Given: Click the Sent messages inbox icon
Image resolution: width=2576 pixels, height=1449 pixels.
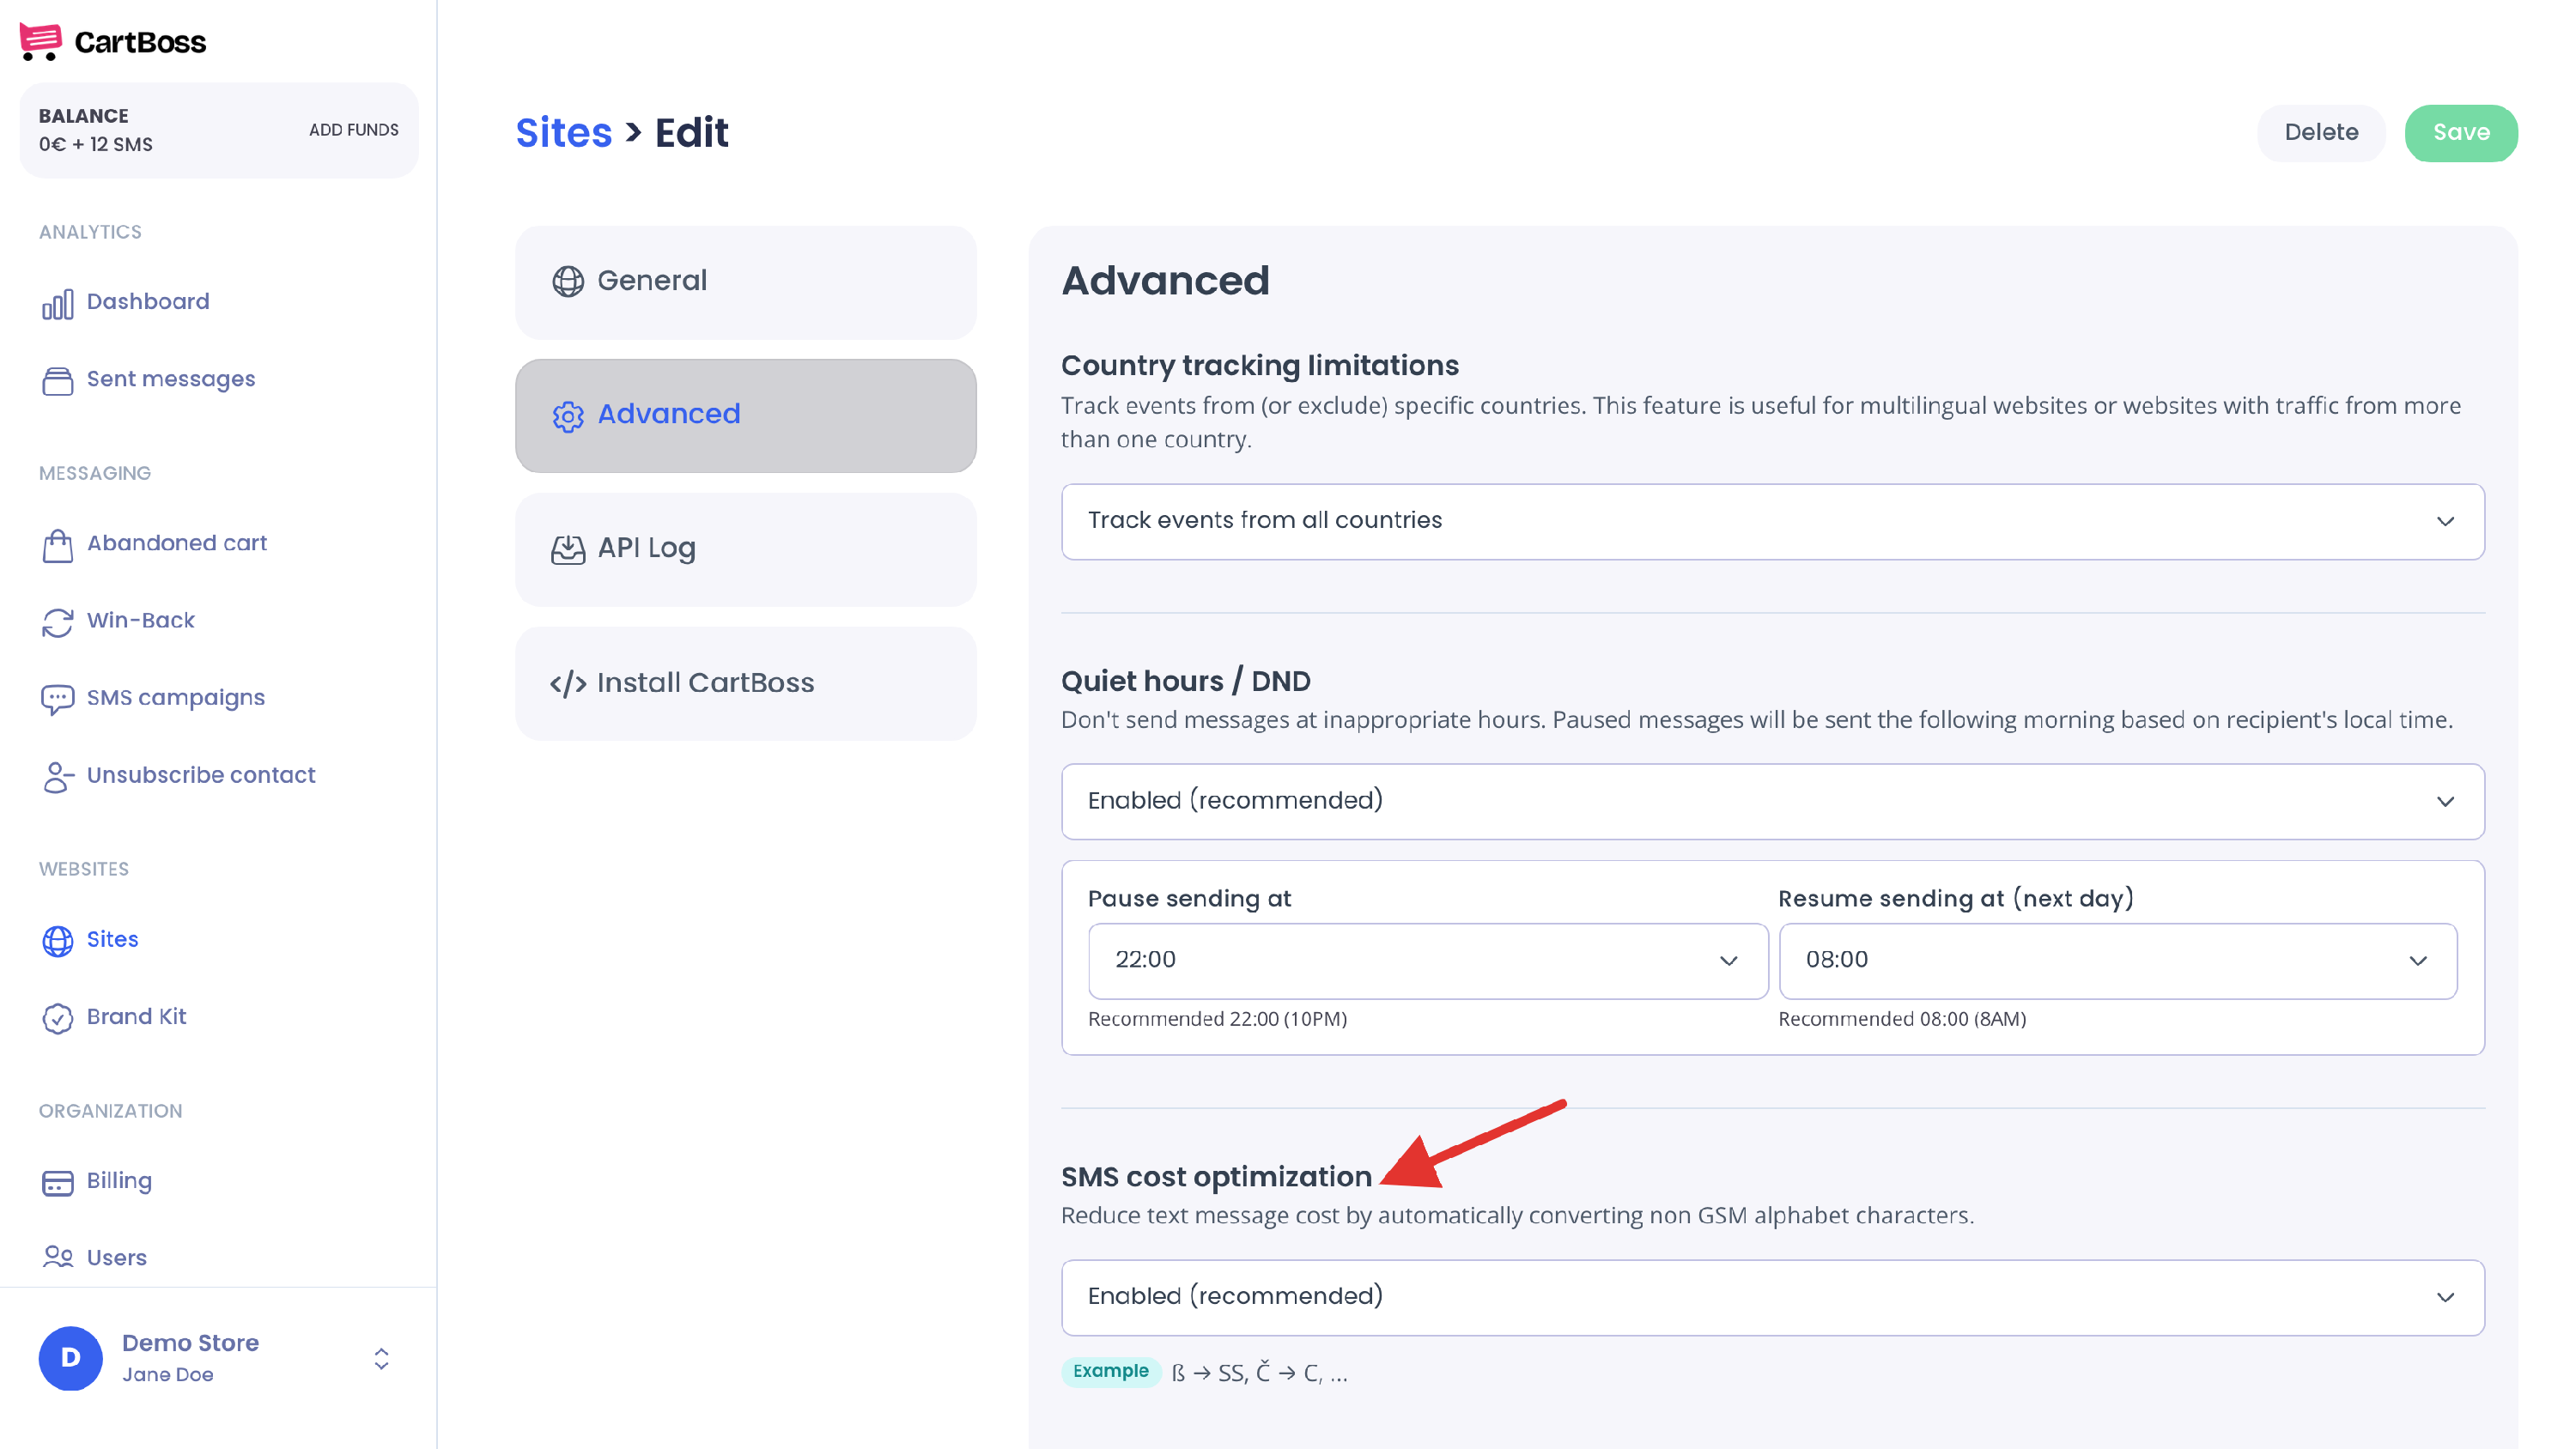Looking at the screenshot, I should click(58, 381).
